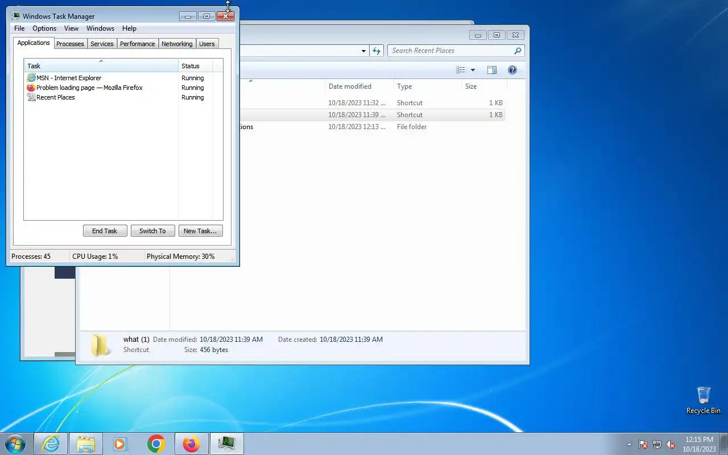Minimize the Recent Places Explorer window
Viewport: 728px width, 455px height.
(478, 35)
